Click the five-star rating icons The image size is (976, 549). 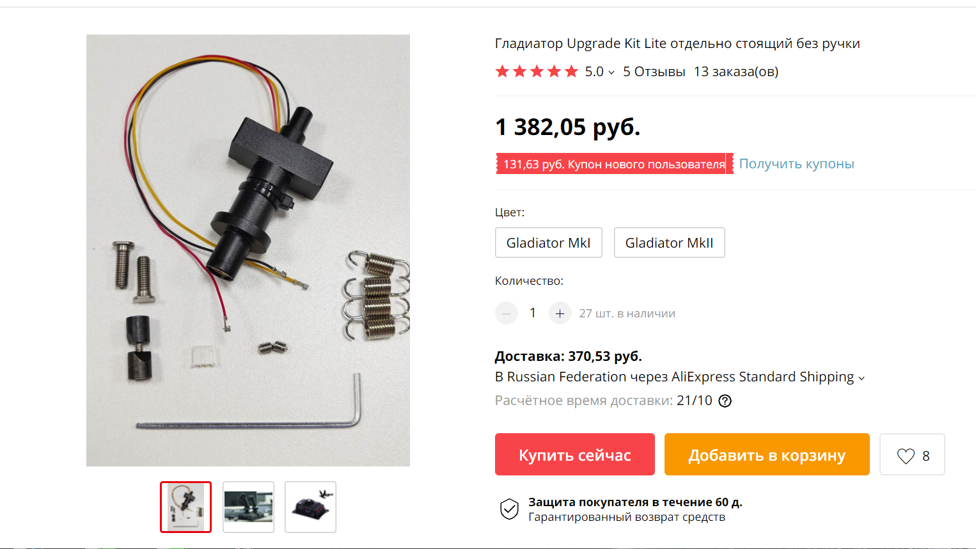537,72
